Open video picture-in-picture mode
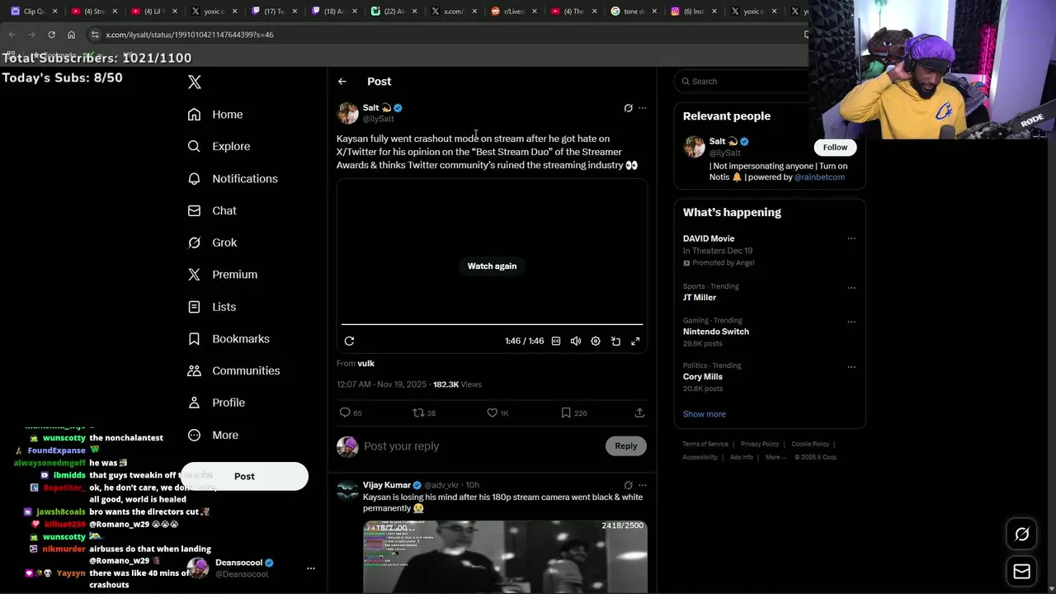The height and width of the screenshot is (594, 1056). click(x=615, y=341)
